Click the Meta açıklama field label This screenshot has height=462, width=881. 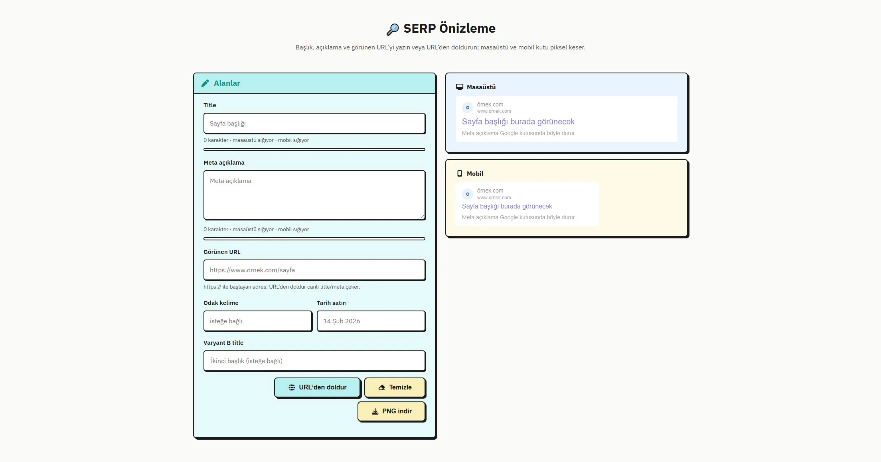pyautogui.click(x=224, y=163)
